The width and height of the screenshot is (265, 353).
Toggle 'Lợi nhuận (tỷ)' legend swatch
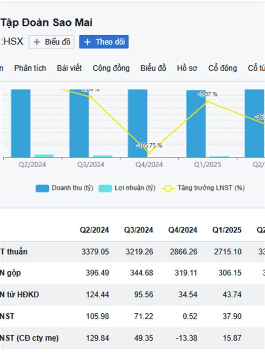click(x=105, y=188)
